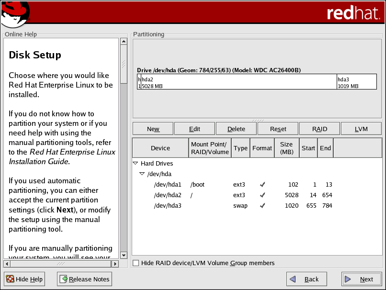
Task: Sort by the Size (MB) column header
Action: pyautogui.click(x=286, y=148)
